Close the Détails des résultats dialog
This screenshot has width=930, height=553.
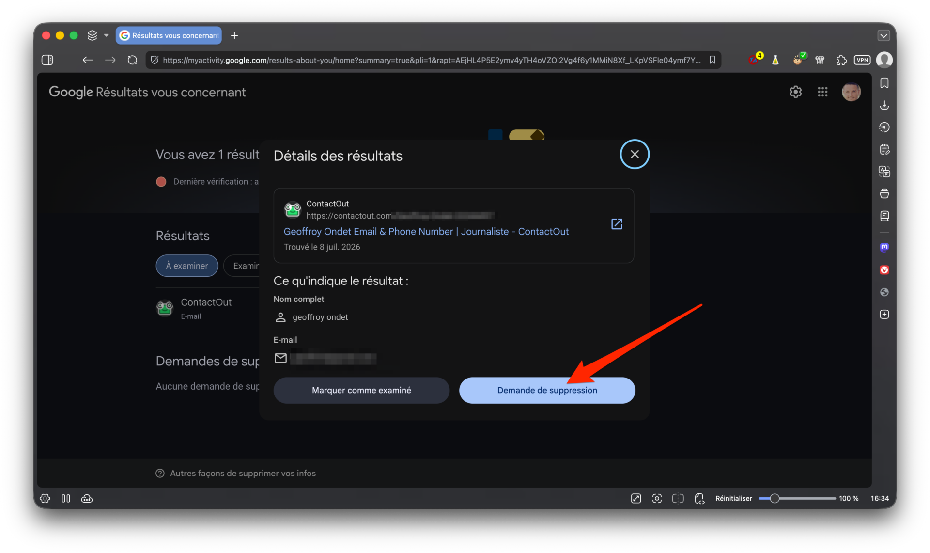point(635,154)
